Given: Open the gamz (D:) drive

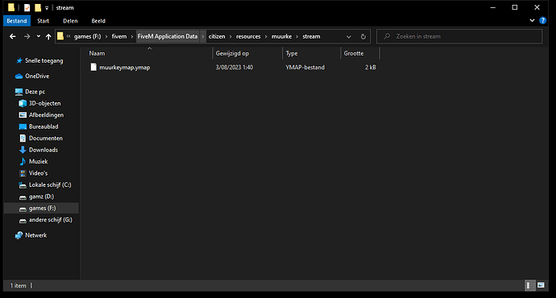Looking at the screenshot, I should click(x=41, y=197).
